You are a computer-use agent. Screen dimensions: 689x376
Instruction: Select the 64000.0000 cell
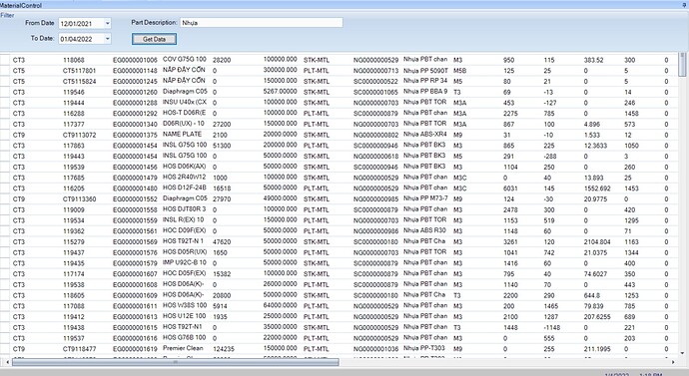click(281, 305)
